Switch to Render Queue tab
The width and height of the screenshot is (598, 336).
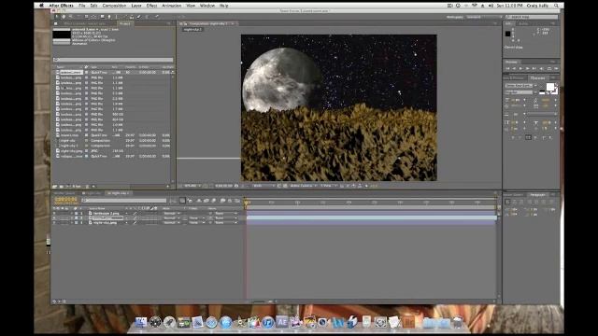64,193
